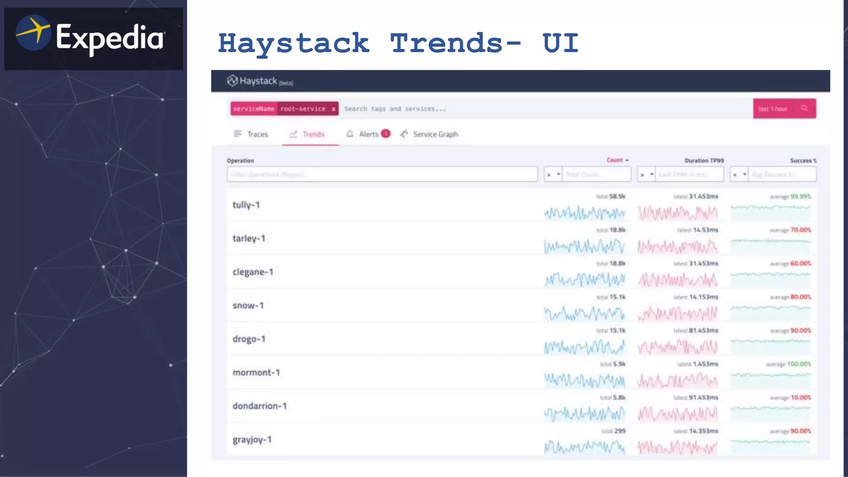Switch to the Service Graph tab

pos(435,134)
